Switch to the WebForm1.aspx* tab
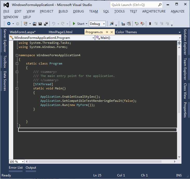190x179 pixels. pos(23,32)
